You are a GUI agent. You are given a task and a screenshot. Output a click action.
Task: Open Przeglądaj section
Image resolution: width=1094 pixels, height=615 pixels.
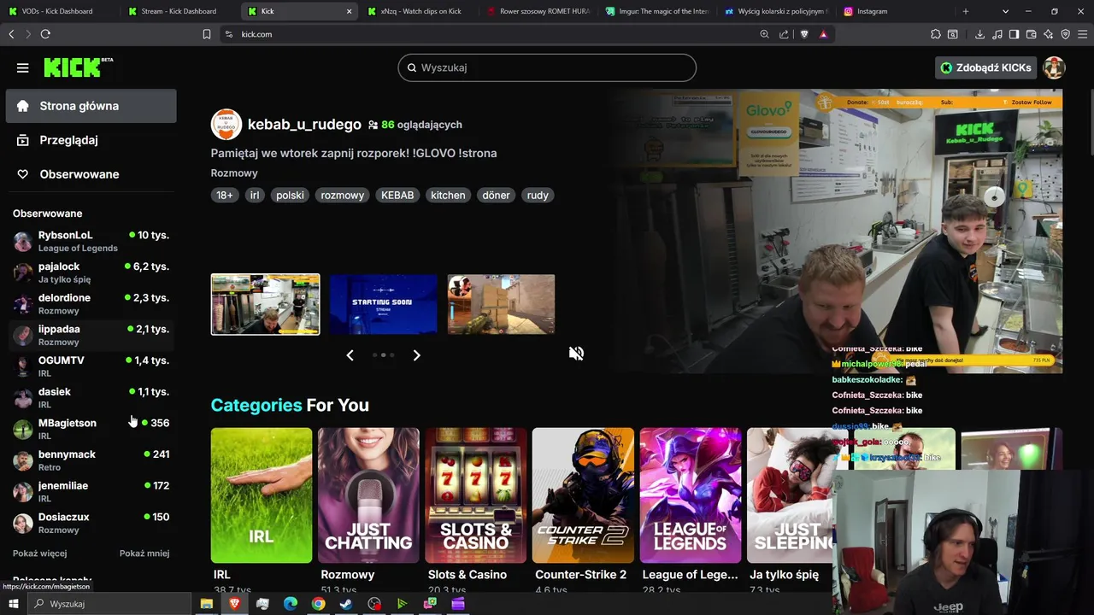click(91, 140)
